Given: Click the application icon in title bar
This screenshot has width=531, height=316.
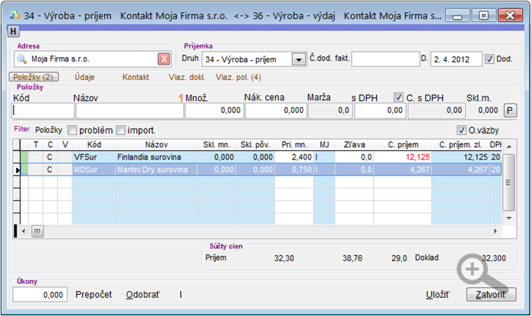Looking at the screenshot, I should point(15,15).
